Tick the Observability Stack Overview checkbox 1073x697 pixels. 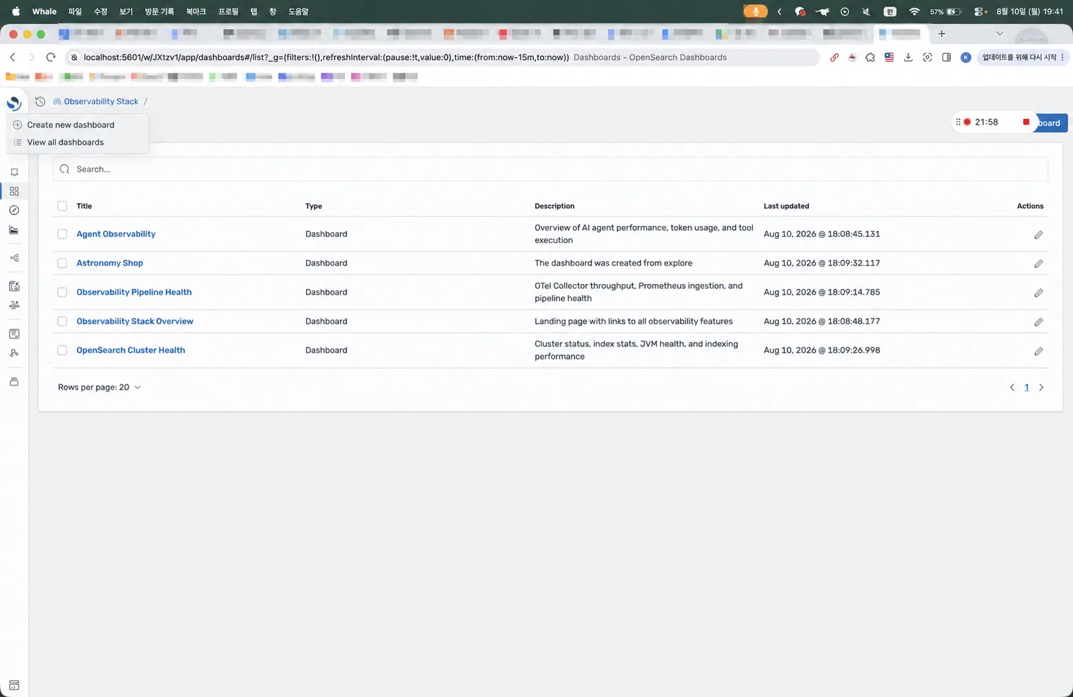click(62, 321)
